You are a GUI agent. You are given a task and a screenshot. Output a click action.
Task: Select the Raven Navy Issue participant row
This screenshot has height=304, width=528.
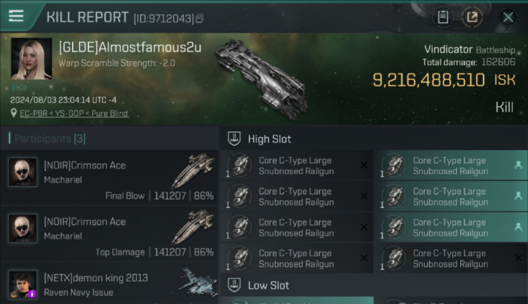pyautogui.click(x=109, y=283)
